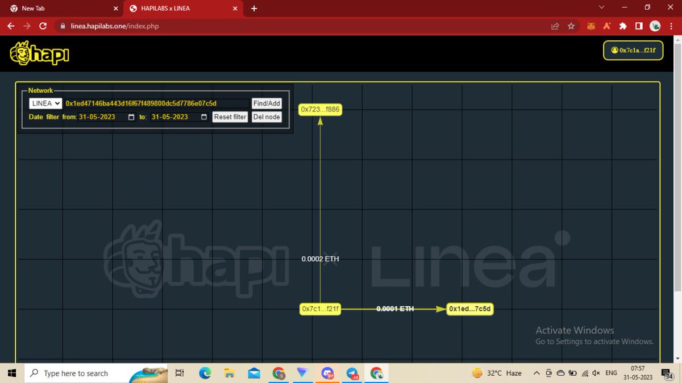
Task: Open the date picker for the 'to' date
Action: click(204, 117)
